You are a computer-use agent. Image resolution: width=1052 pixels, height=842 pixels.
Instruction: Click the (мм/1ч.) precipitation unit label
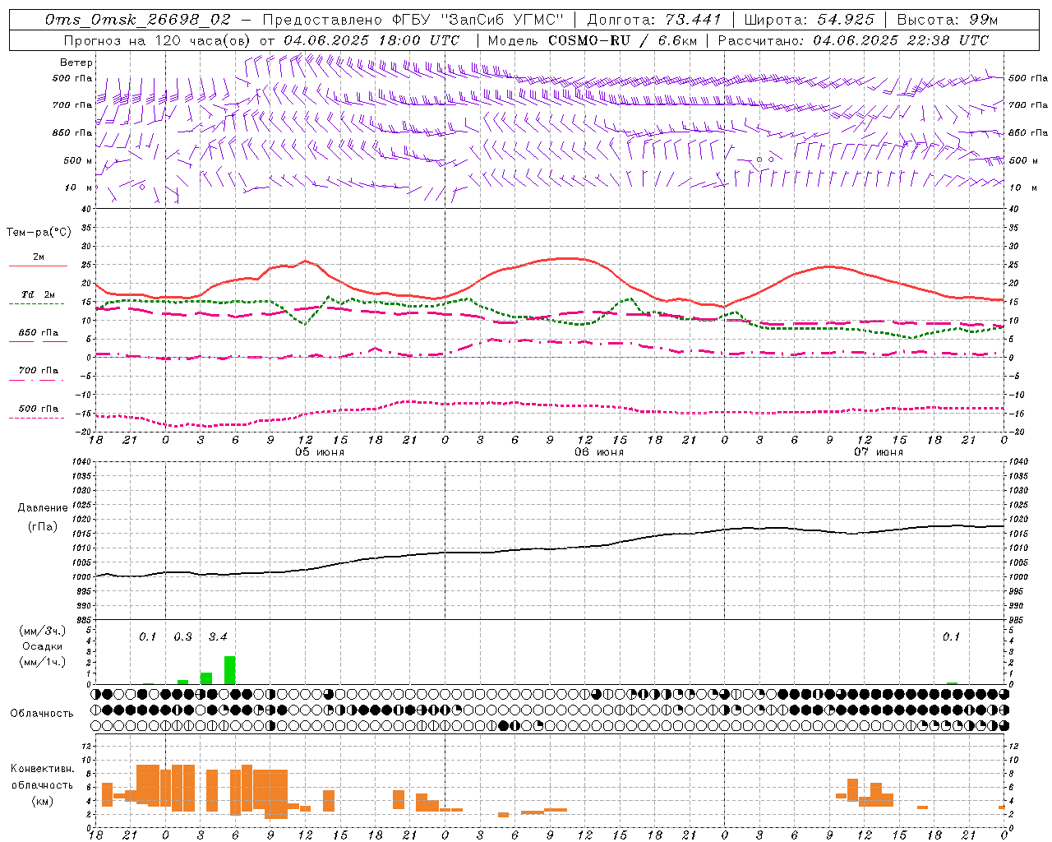pos(43,662)
